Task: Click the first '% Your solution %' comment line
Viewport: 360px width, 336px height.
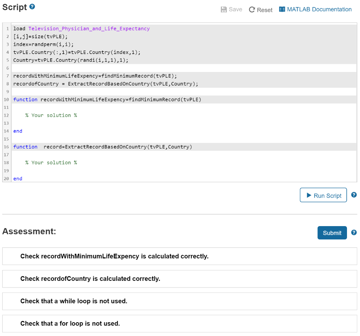Action: click(x=51, y=115)
